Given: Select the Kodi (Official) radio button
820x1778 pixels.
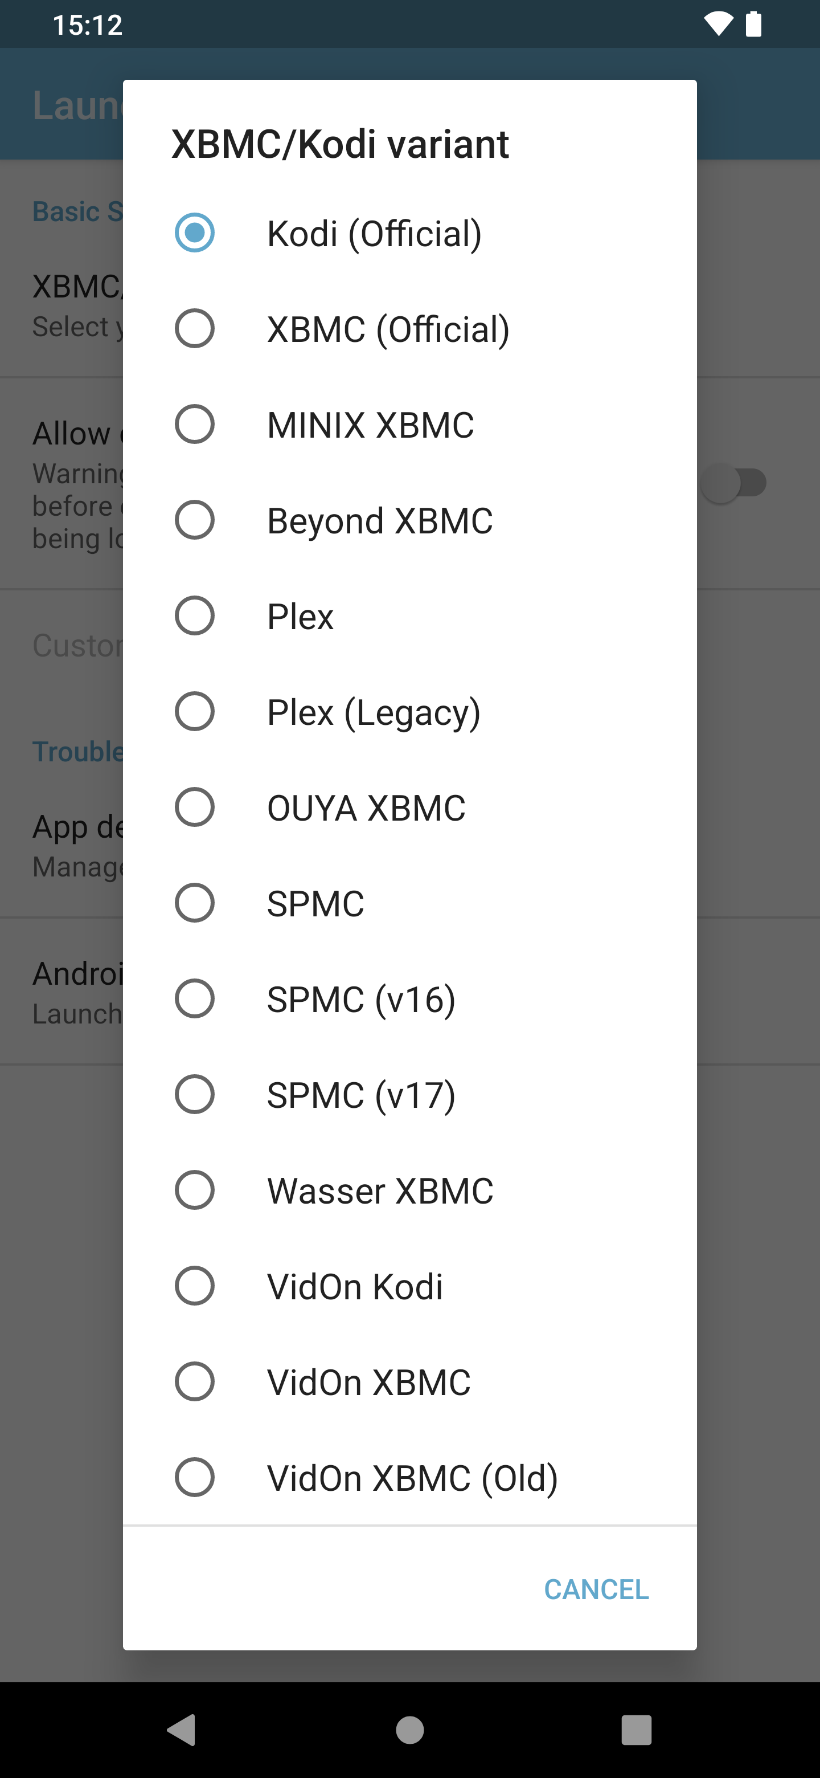Looking at the screenshot, I should point(195,233).
